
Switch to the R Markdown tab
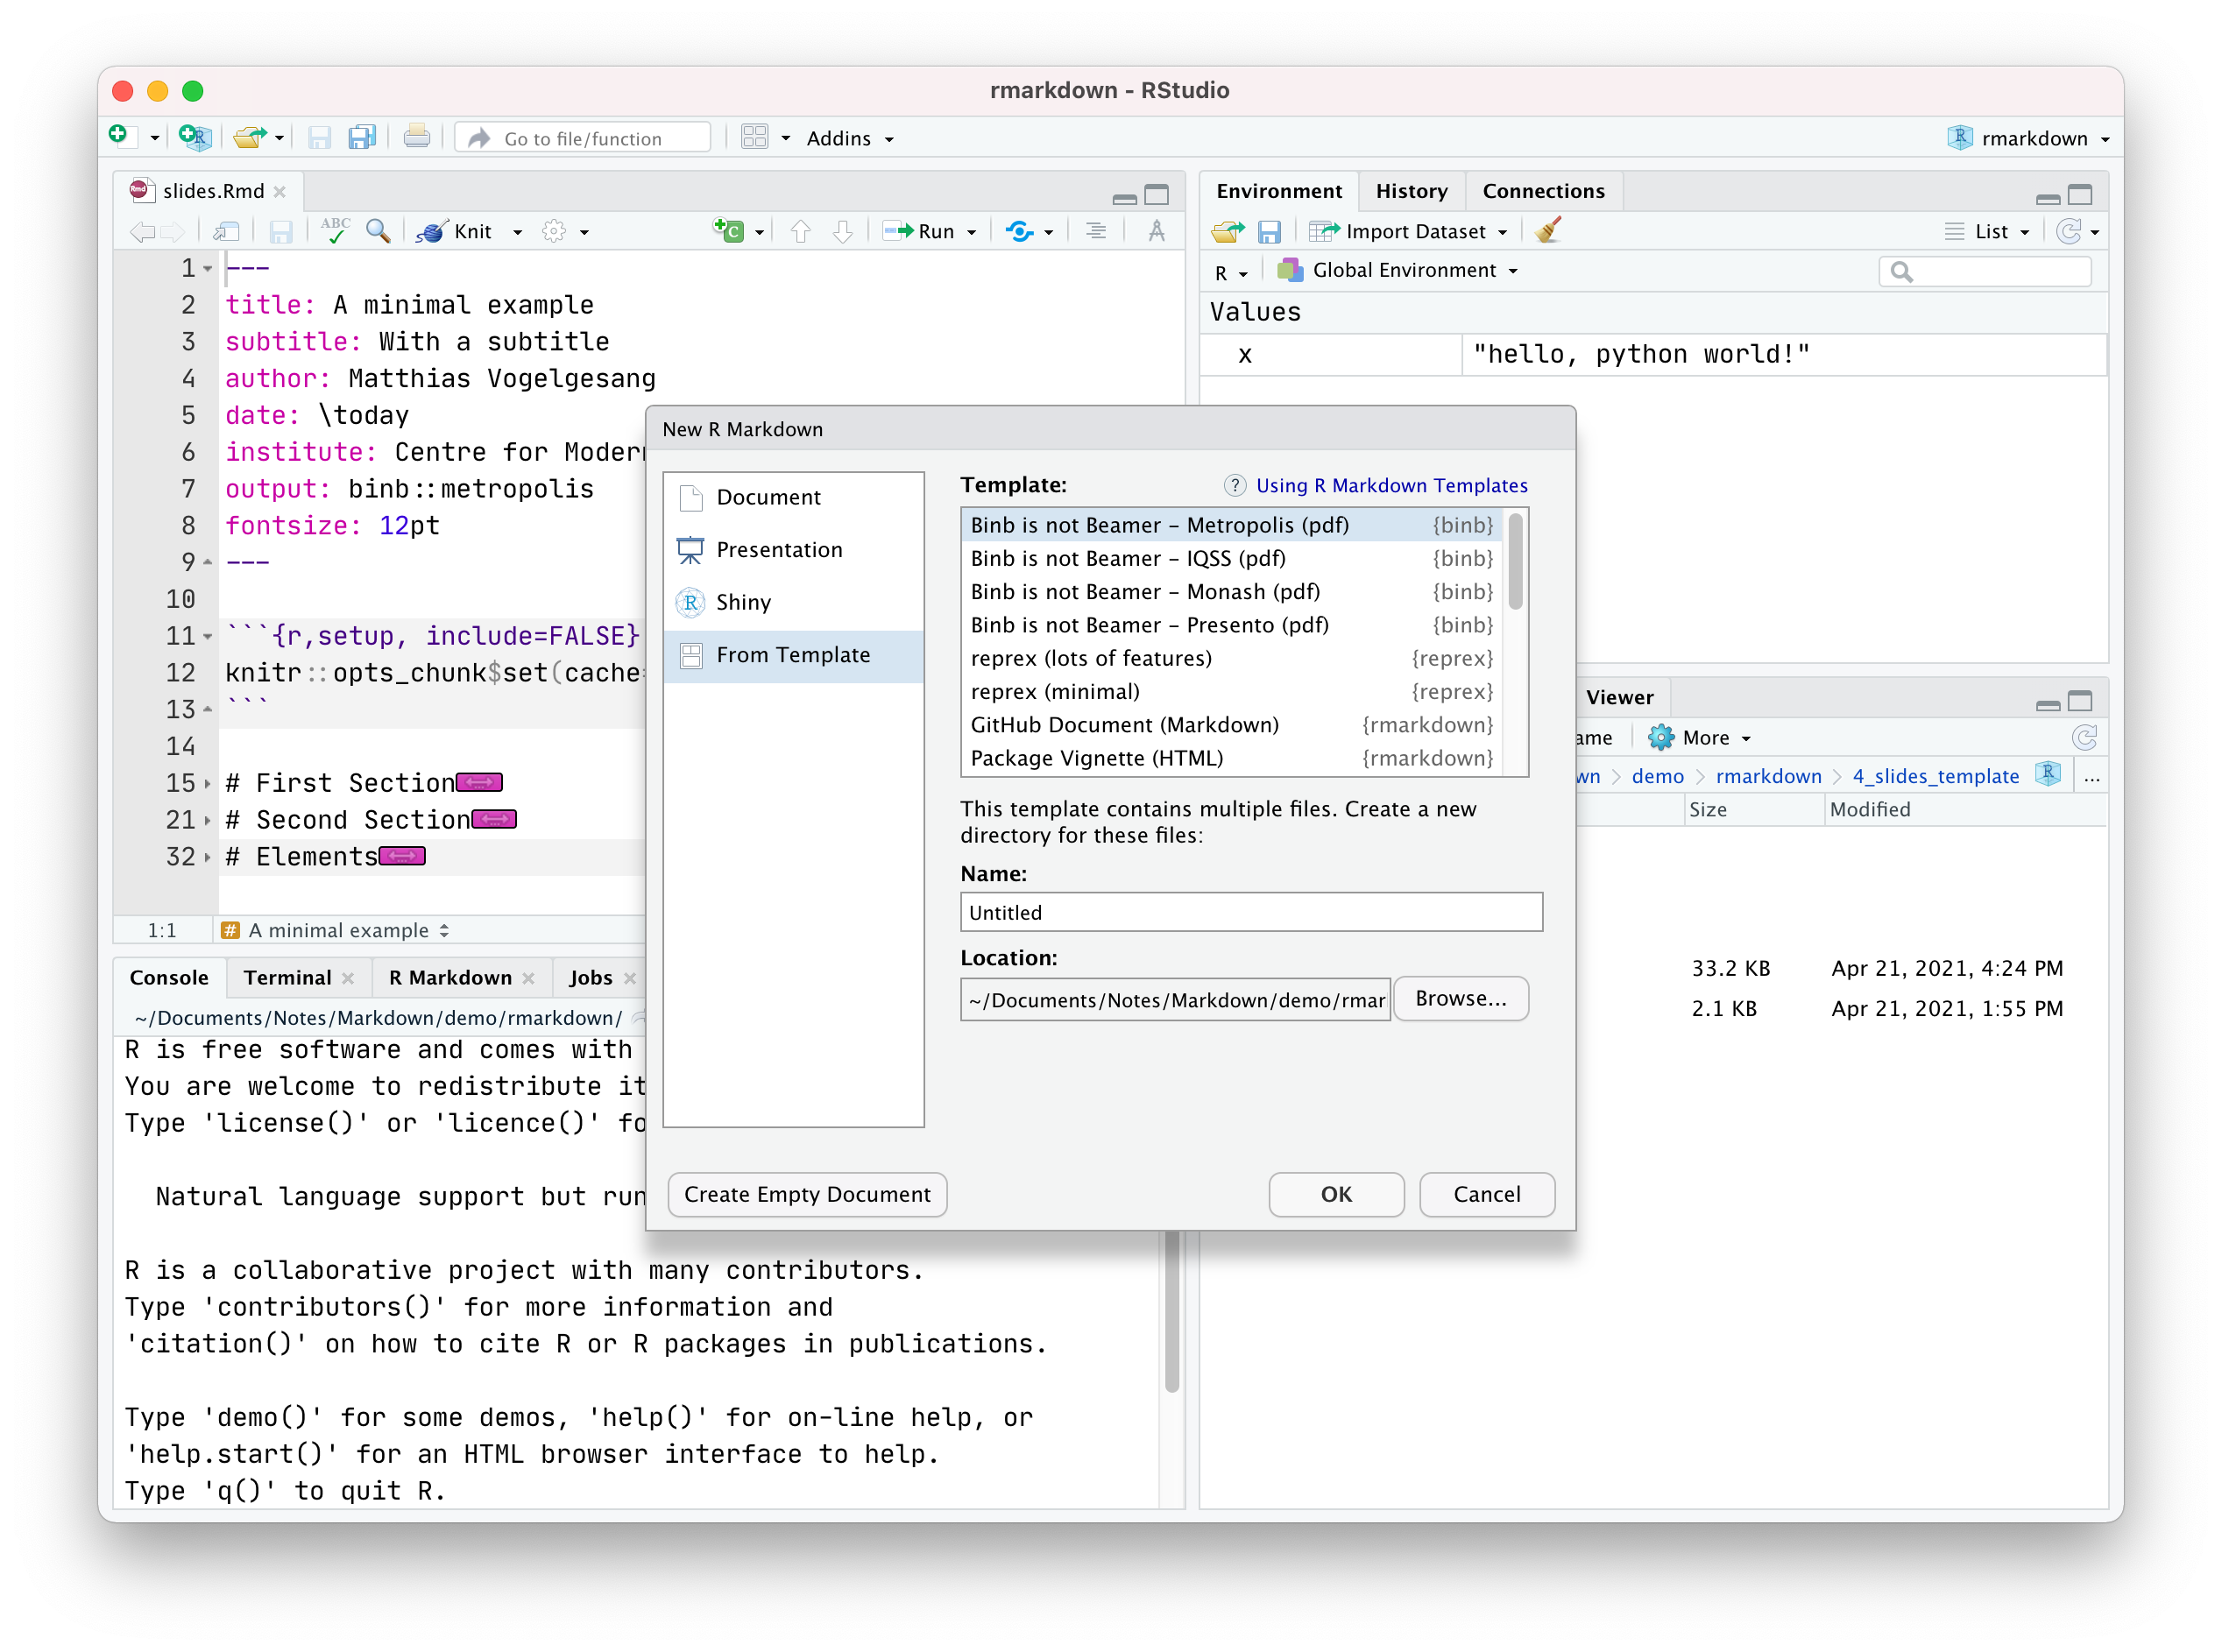[x=450, y=977]
